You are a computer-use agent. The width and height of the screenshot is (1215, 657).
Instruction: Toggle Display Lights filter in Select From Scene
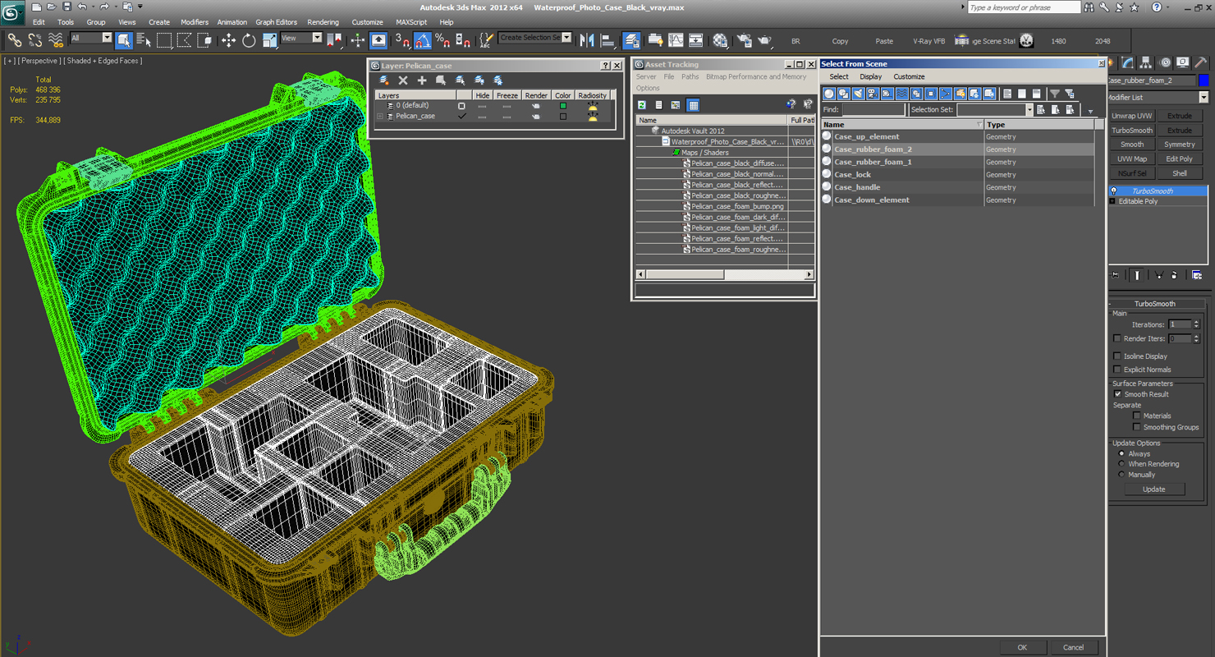coord(858,94)
